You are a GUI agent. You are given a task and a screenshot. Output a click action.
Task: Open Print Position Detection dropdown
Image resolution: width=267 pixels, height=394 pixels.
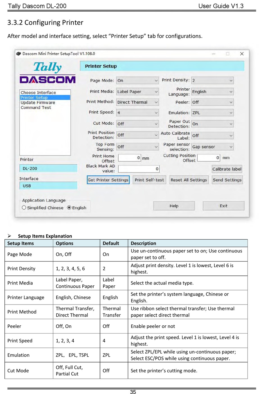click(137, 135)
